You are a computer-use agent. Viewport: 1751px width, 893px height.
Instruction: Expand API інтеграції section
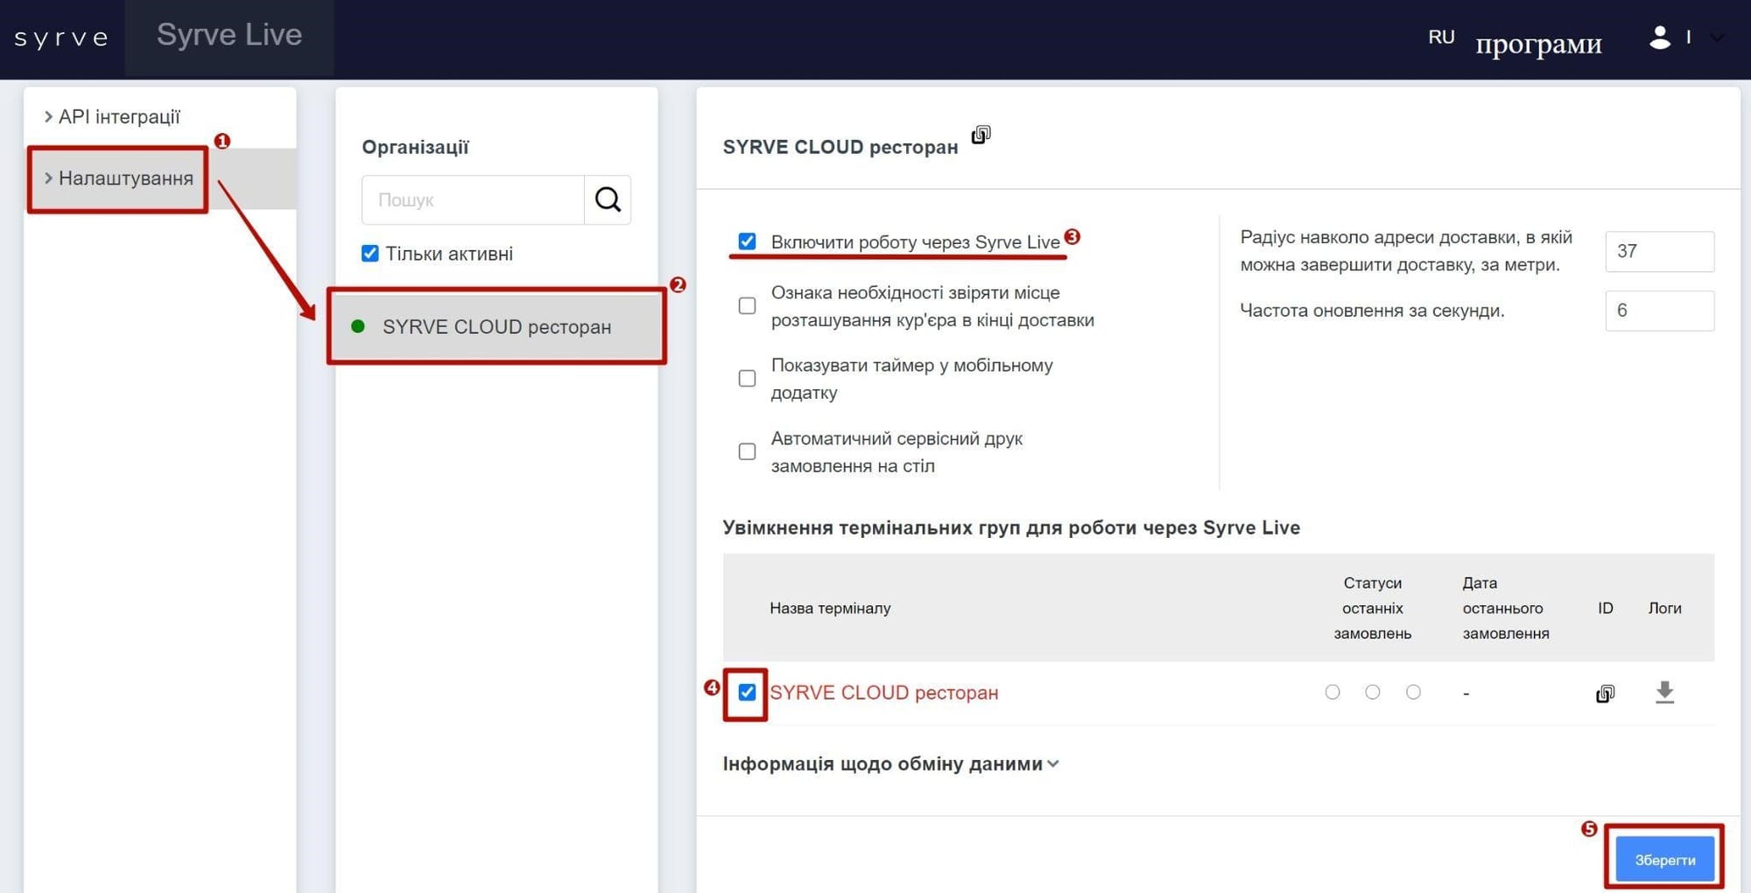coord(112,116)
